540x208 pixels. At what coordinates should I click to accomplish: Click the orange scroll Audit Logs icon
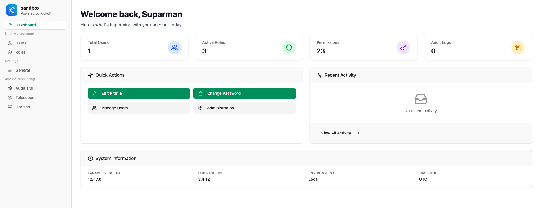[518, 48]
